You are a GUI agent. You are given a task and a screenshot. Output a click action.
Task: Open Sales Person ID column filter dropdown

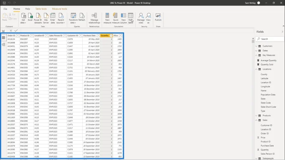(65, 36)
